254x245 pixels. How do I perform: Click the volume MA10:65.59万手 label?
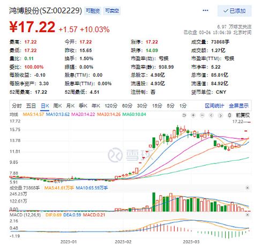[92, 188]
